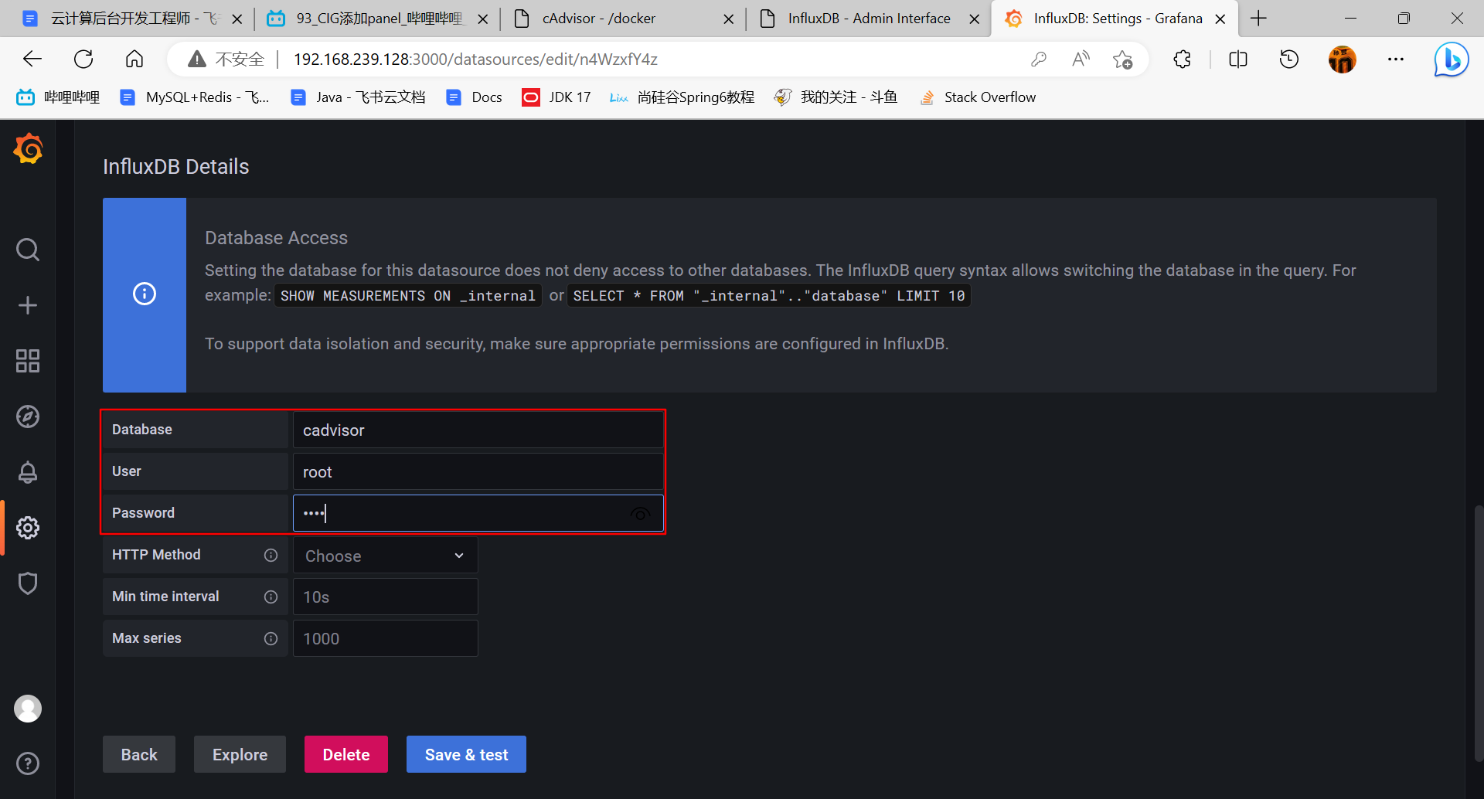Expand the HTTP Method Choose dropdown
Screen dimensions: 1484x799
click(x=385, y=556)
